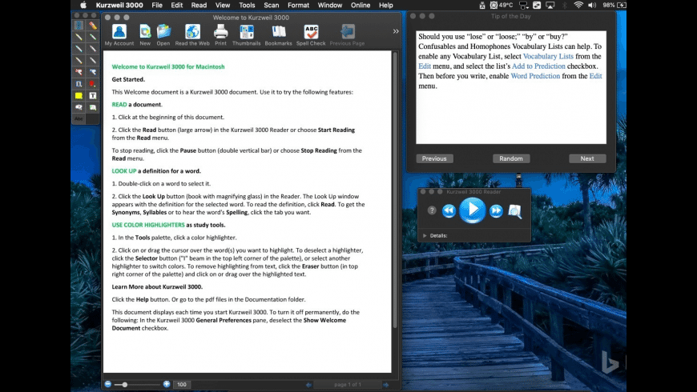This screenshot has width=697, height=392.
Task: Click the zoom slider handle
Action: pos(124,385)
